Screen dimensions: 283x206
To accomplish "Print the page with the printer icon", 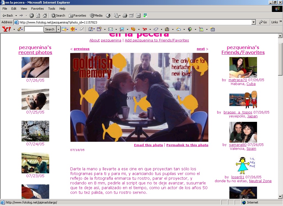I will coord(125,16).
